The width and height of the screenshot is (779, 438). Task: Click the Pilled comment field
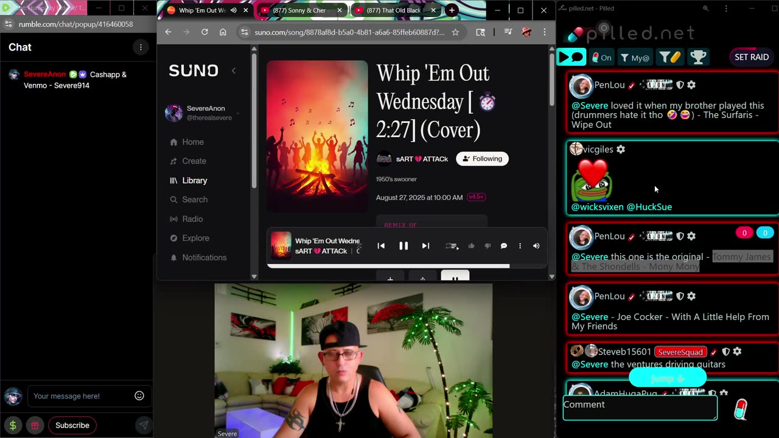click(640, 408)
